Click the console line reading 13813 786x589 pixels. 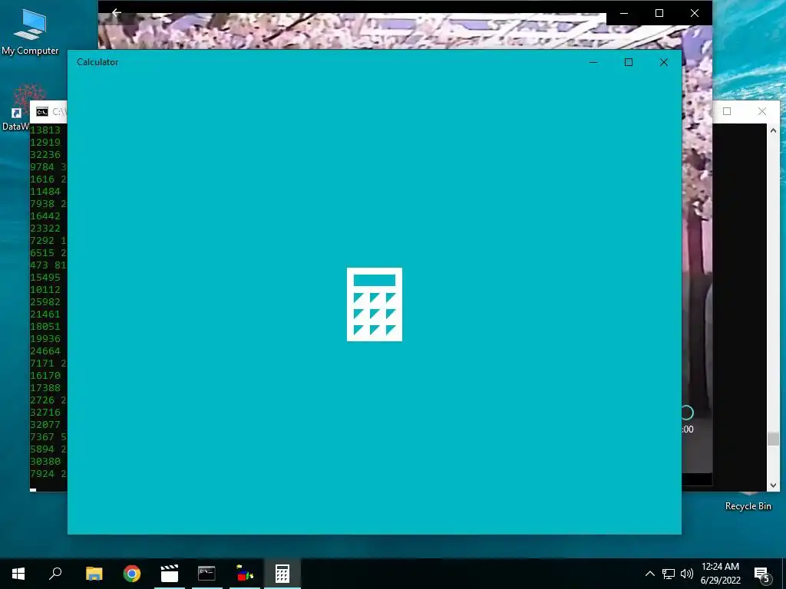coord(45,130)
